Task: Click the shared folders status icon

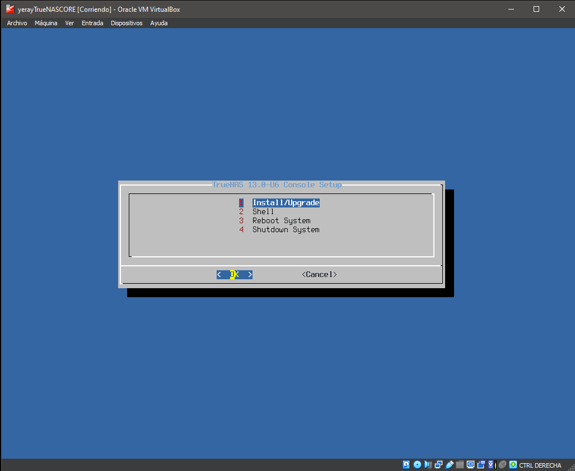Action: point(460,465)
